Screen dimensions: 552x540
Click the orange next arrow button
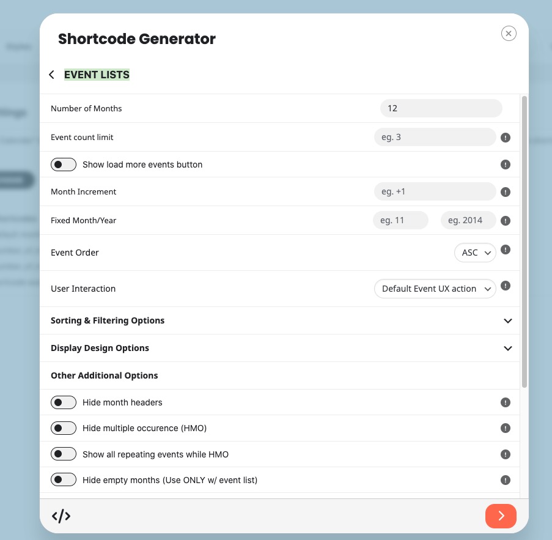point(501,516)
